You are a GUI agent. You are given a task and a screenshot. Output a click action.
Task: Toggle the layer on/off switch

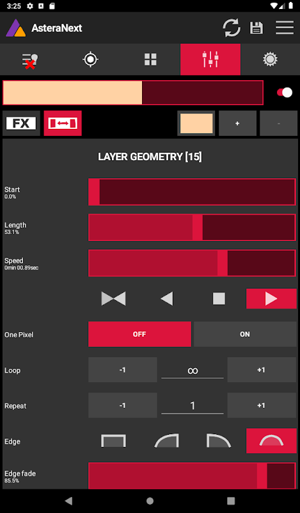285,92
